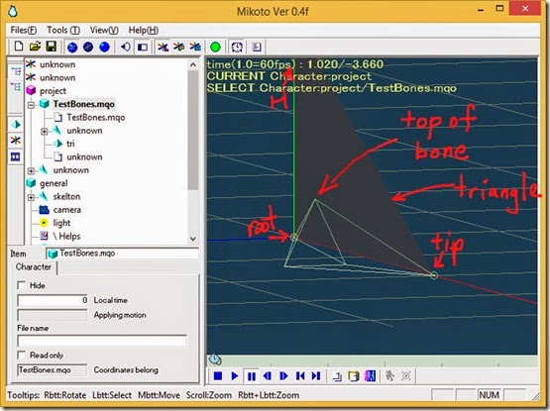The height and width of the screenshot is (411, 550).
Task: Collapse the TestBones.mqo tree node
Action: [31, 105]
